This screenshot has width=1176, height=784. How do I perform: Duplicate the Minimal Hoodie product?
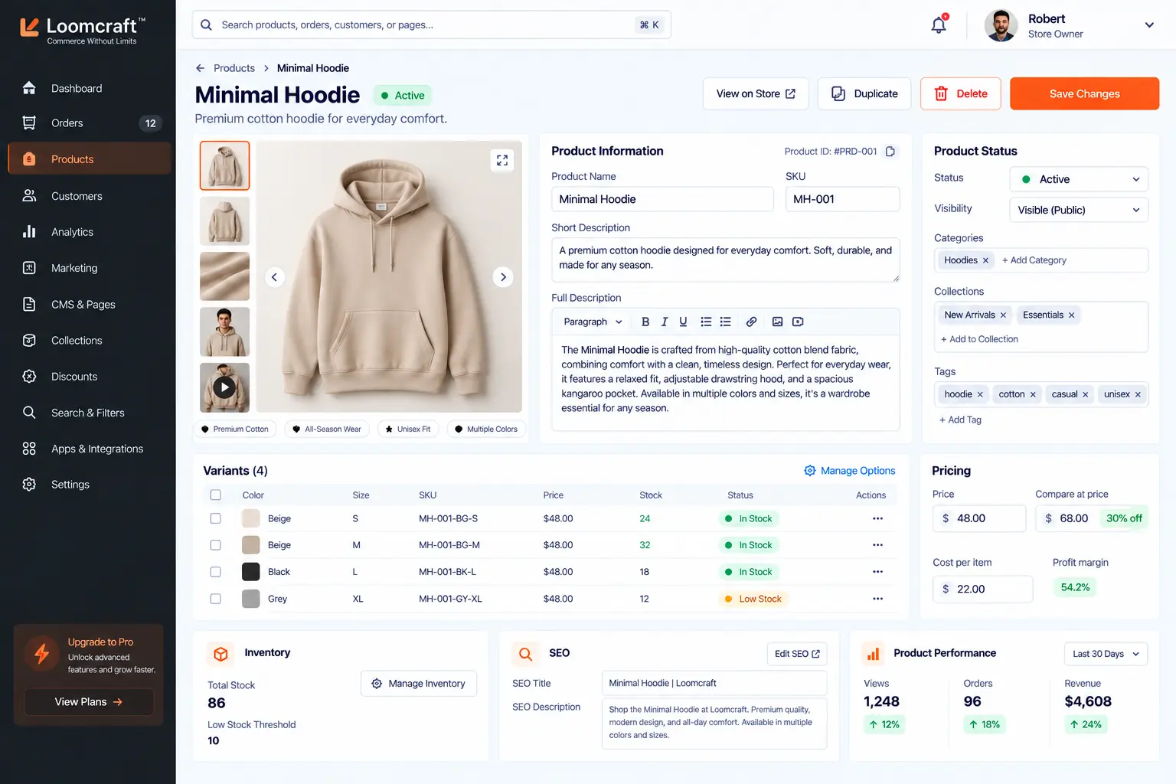(864, 93)
